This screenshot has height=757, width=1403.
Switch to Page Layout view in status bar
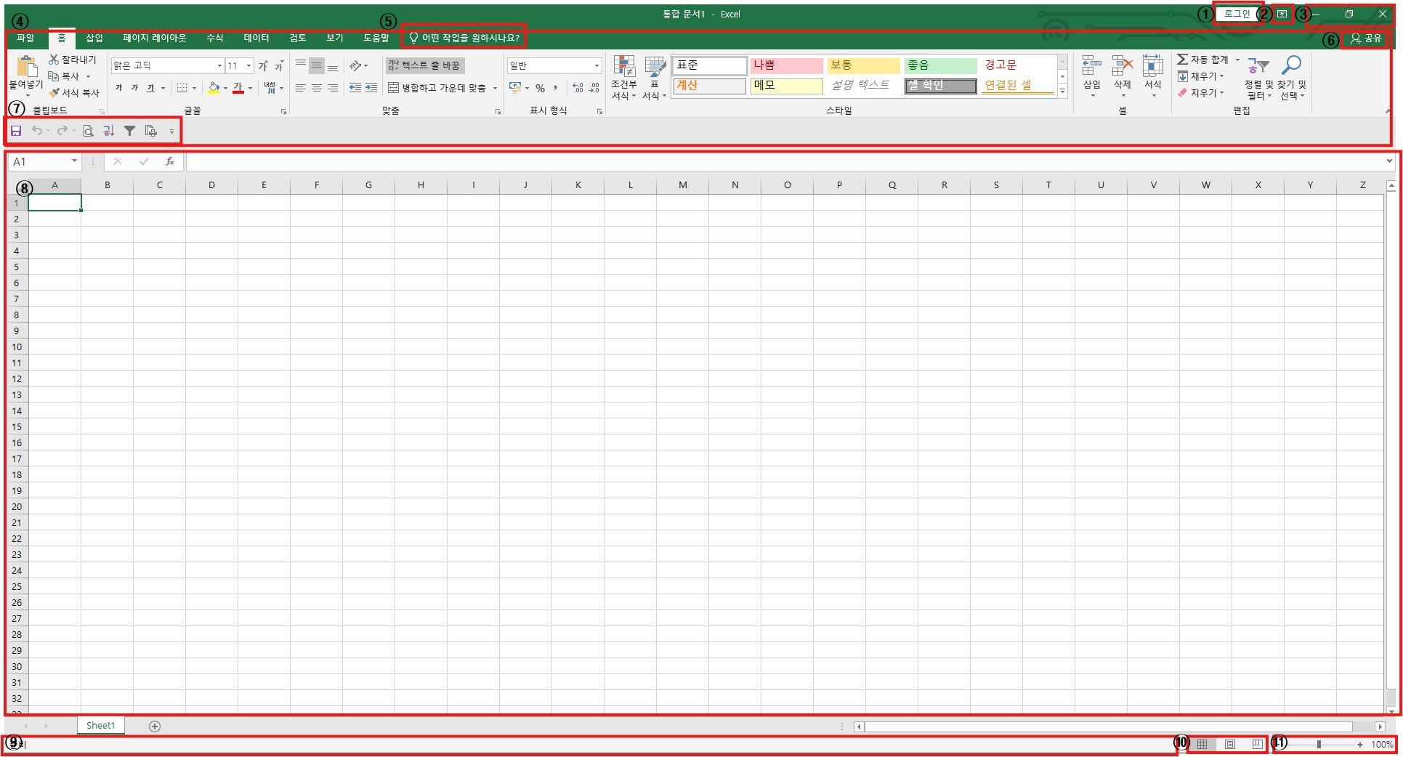tap(1230, 744)
